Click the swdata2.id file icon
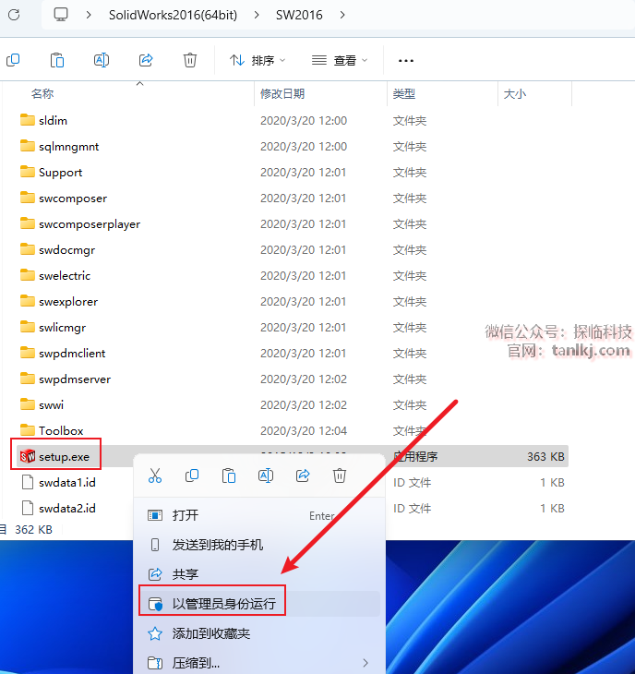Image resolution: width=635 pixels, height=674 pixels. point(28,508)
